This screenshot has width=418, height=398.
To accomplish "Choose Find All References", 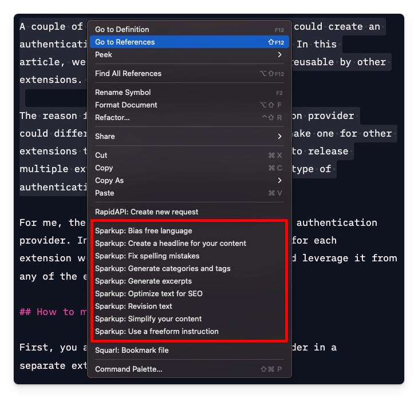I will [190, 73].
